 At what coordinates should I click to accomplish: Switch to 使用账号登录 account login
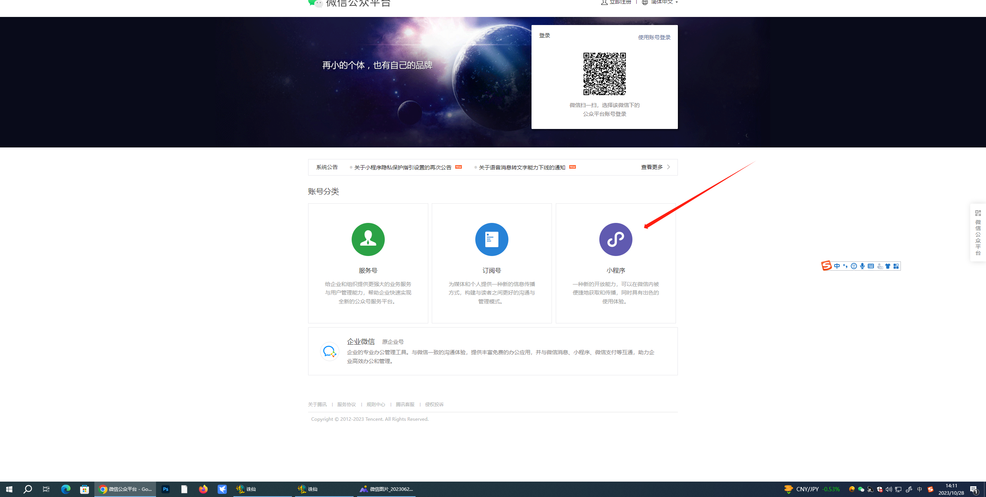point(654,37)
